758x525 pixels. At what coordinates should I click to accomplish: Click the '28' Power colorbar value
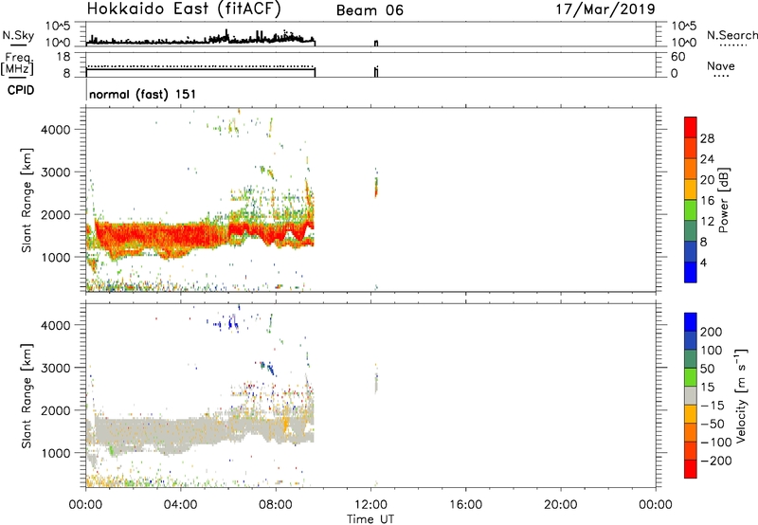[x=707, y=138]
